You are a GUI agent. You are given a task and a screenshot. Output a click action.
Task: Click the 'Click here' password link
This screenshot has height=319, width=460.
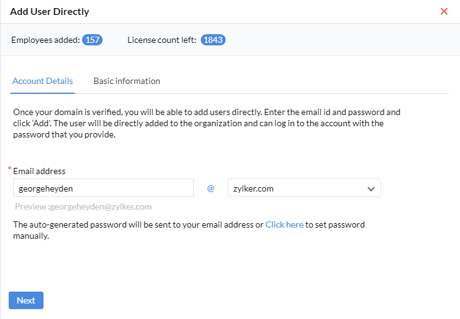point(284,224)
